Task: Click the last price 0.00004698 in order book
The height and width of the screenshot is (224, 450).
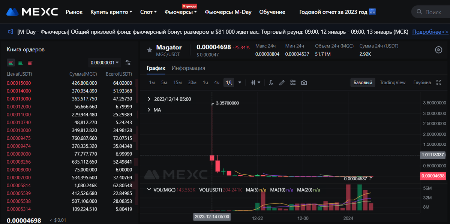Action: 24,220
